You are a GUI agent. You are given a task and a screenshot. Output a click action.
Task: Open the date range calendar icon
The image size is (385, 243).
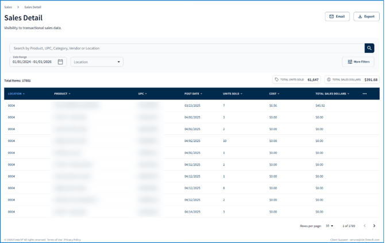pyautogui.click(x=60, y=62)
